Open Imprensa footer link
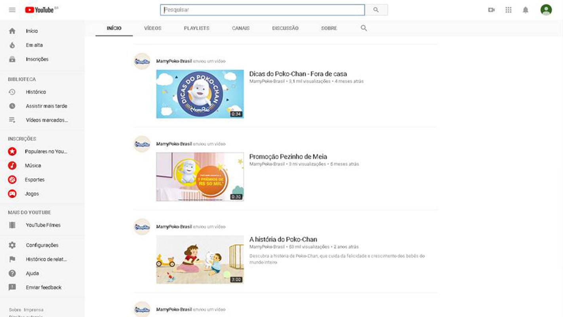 coord(34,310)
